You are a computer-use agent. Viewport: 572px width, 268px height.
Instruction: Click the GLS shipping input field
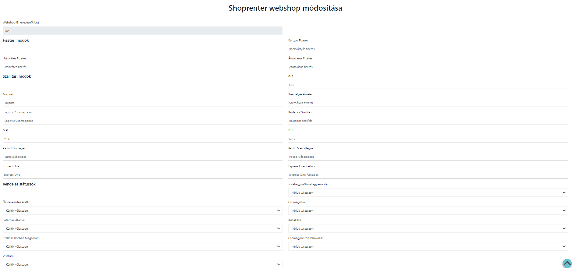click(x=428, y=85)
